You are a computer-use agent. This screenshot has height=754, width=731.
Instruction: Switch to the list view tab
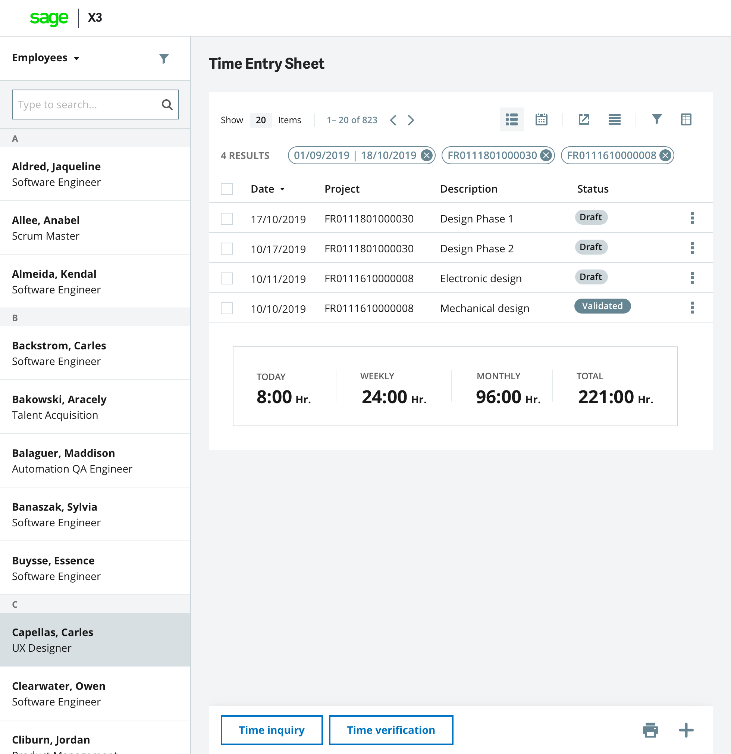[x=511, y=120]
